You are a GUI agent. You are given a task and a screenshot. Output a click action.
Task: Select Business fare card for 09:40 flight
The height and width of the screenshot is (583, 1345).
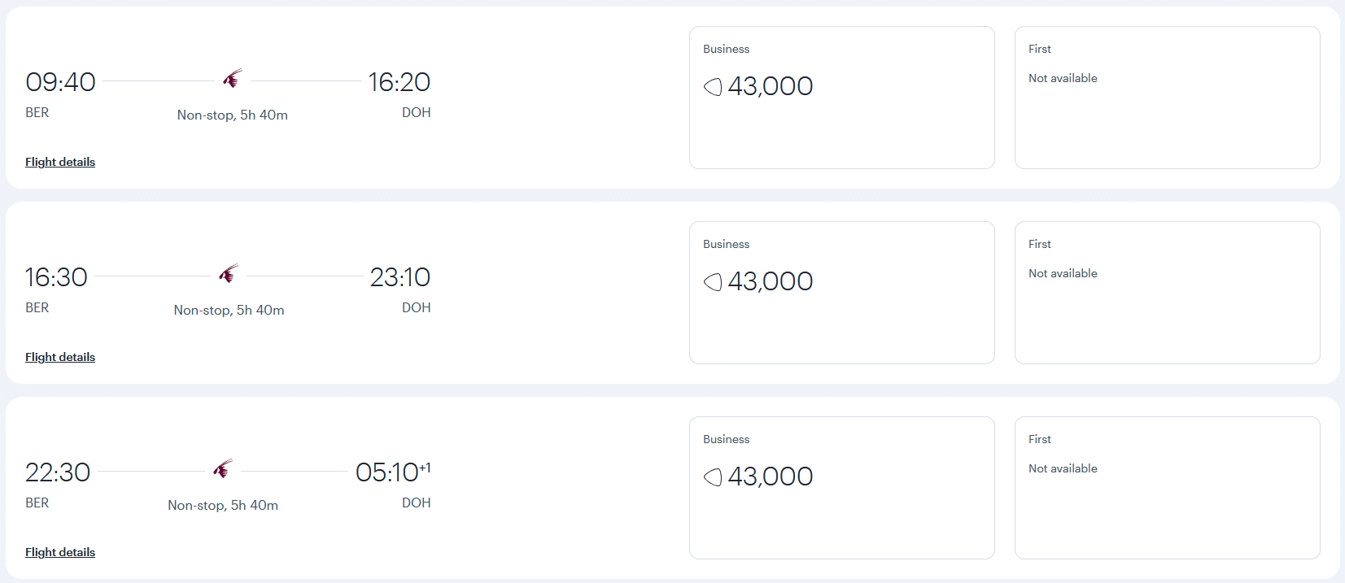[x=841, y=98]
